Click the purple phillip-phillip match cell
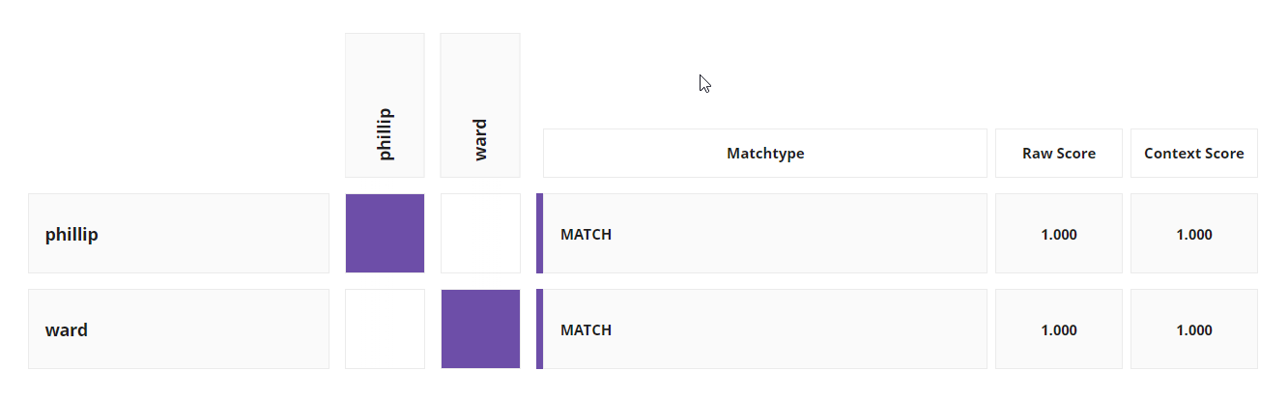This screenshot has width=1288, height=400. (385, 234)
